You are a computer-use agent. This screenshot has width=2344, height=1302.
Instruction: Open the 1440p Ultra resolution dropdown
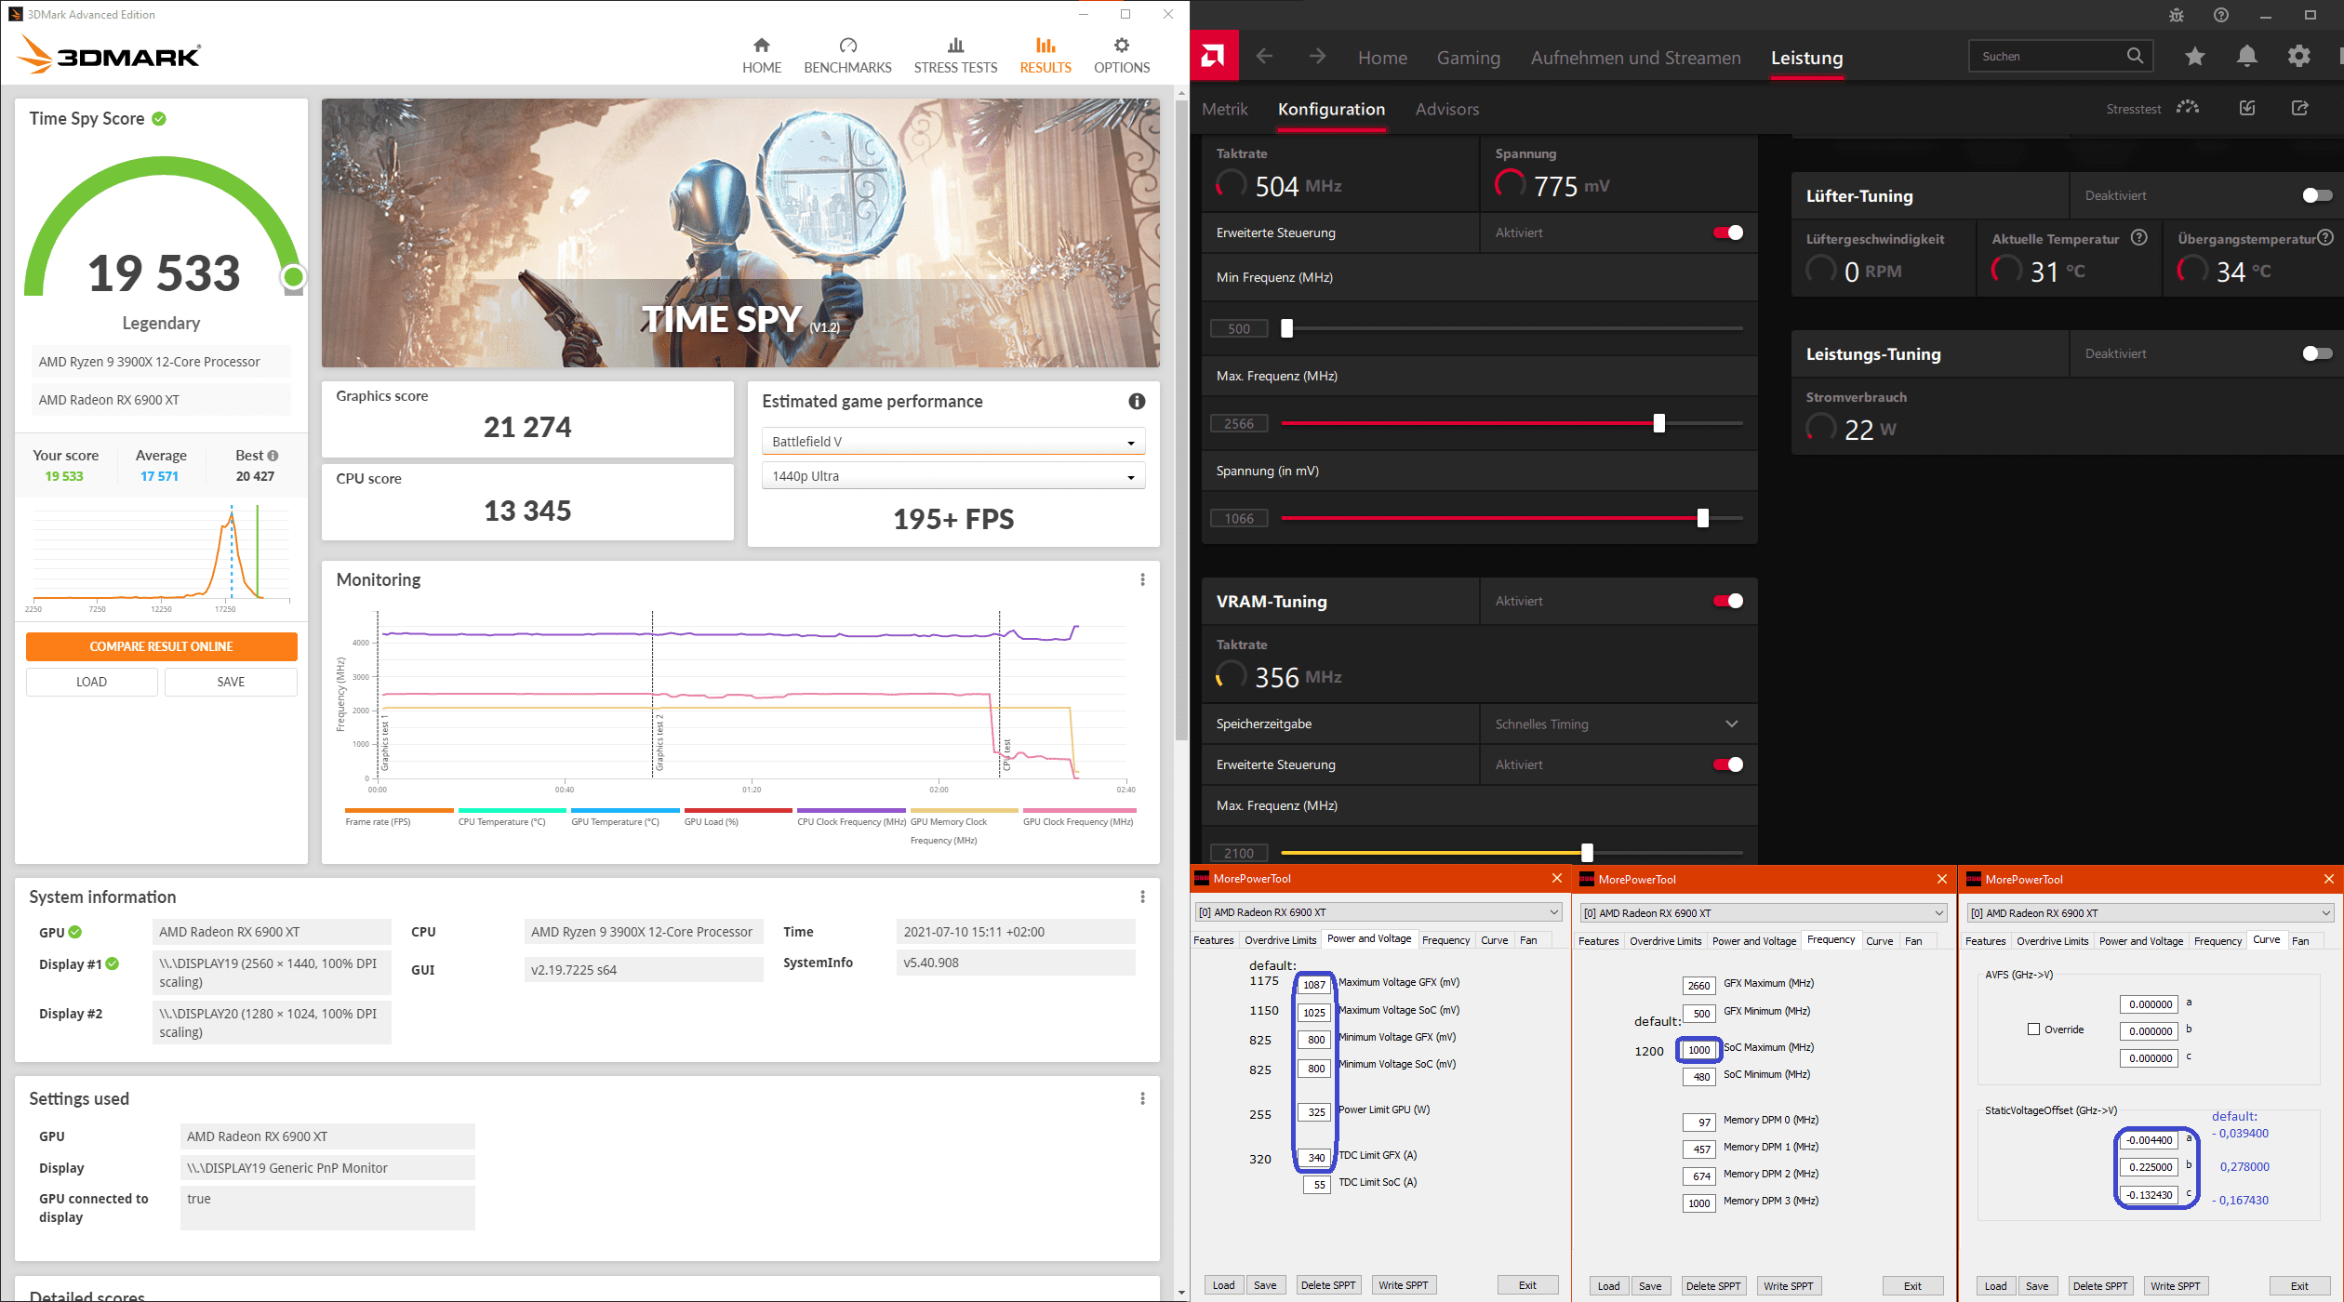953,476
